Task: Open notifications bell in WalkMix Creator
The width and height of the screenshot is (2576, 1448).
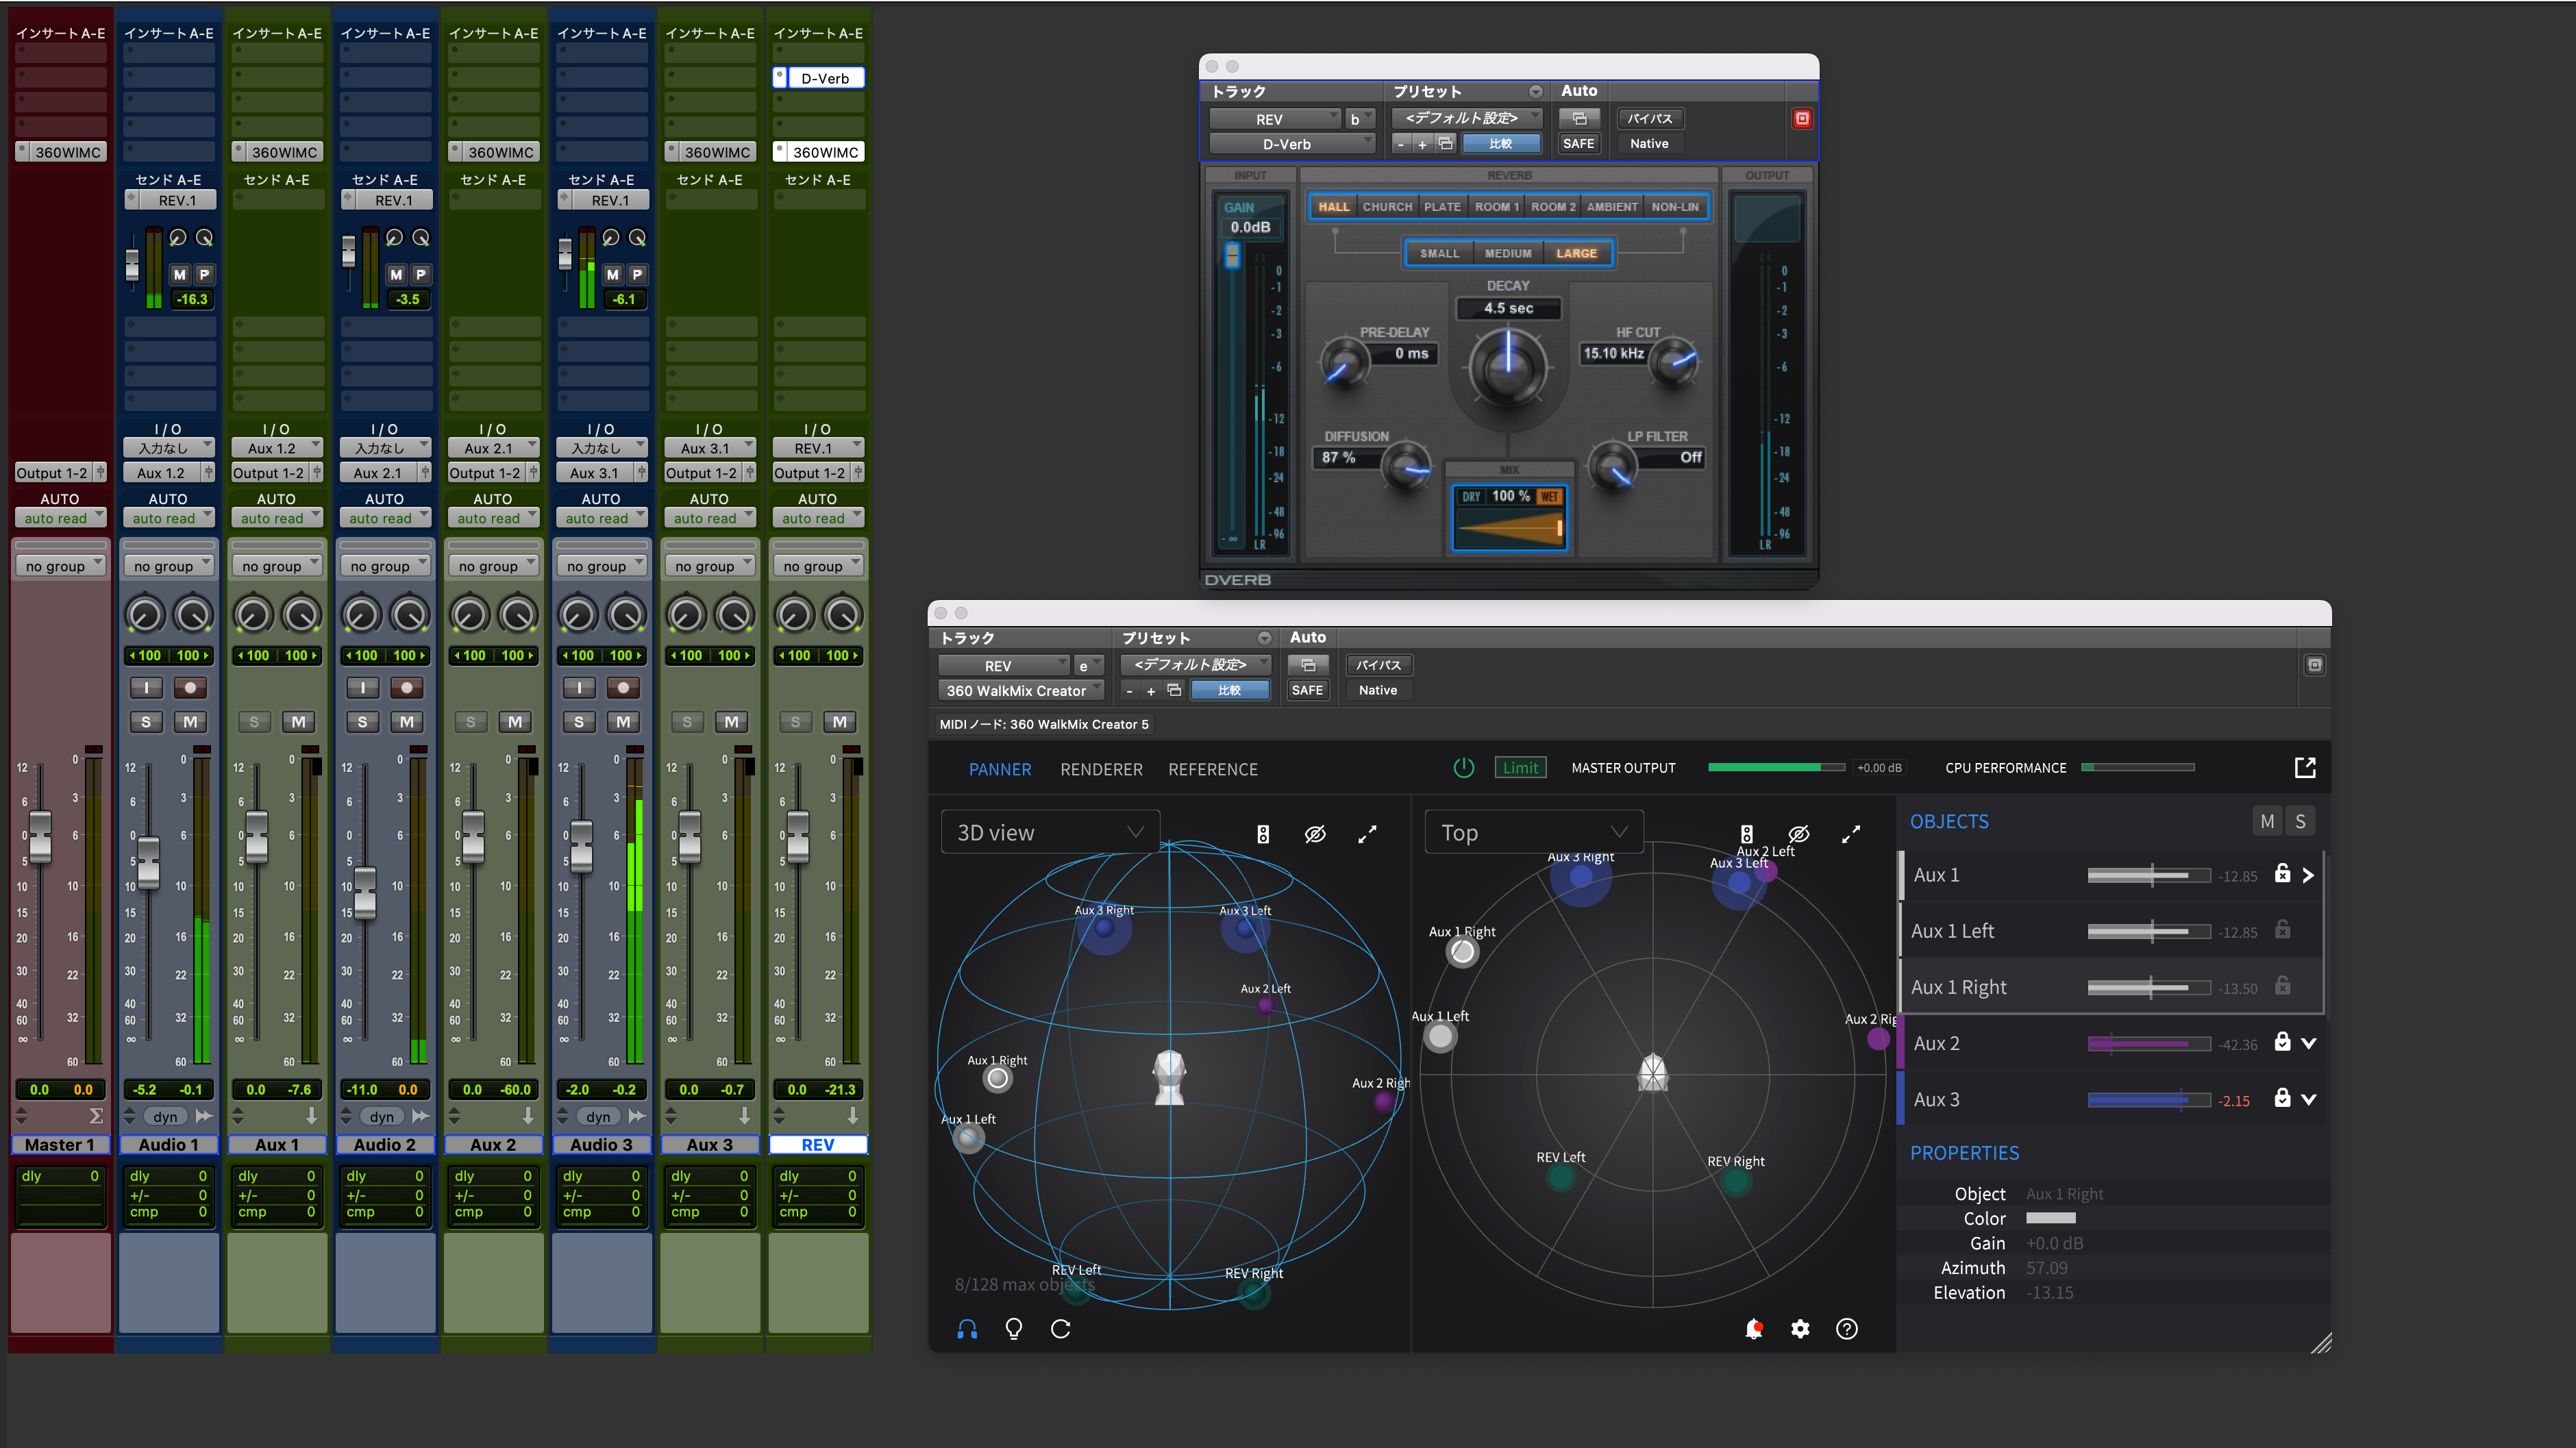Action: click(1753, 1329)
